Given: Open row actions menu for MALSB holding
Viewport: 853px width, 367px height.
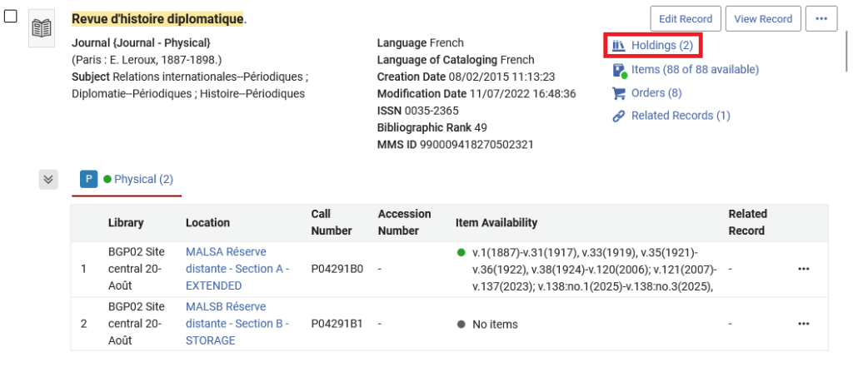Looking at the screenshot, I should (x=803, y=324).
